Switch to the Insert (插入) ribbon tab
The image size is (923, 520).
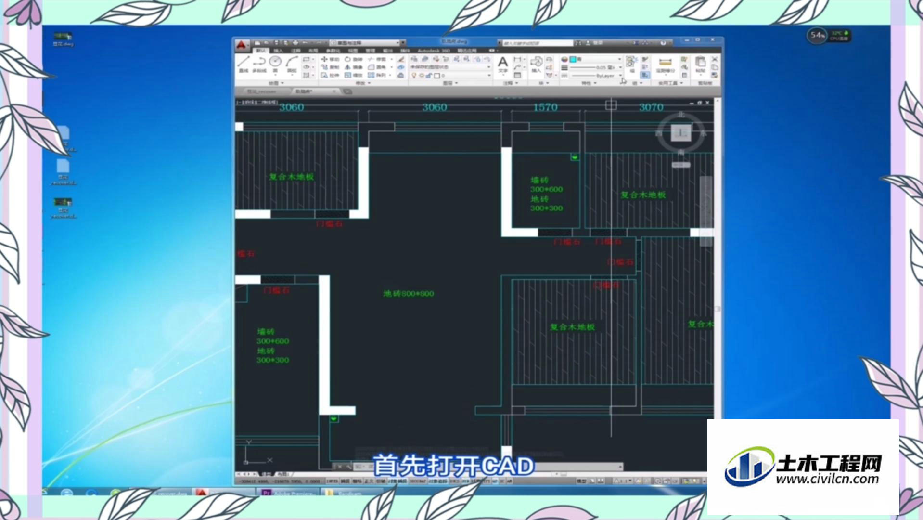[278, 51]
